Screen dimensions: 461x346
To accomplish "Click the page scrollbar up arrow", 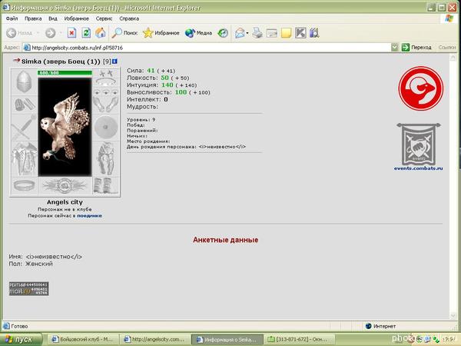I will point(453,58).
